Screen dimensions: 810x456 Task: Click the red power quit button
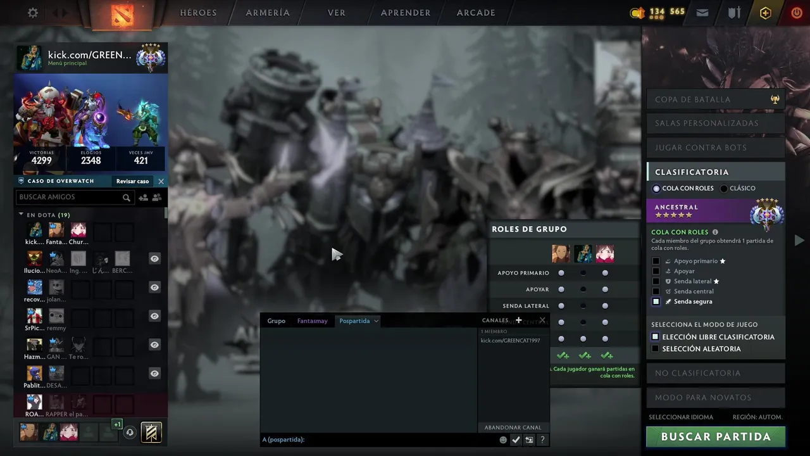point(797,13)
